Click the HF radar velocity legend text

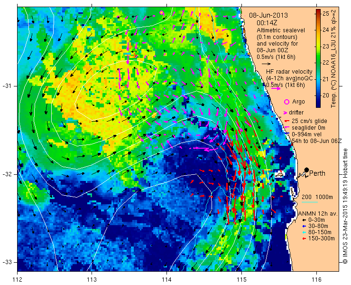[x=289, y=72]
